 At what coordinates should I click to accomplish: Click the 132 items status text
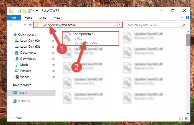click(x=16, y=118)
